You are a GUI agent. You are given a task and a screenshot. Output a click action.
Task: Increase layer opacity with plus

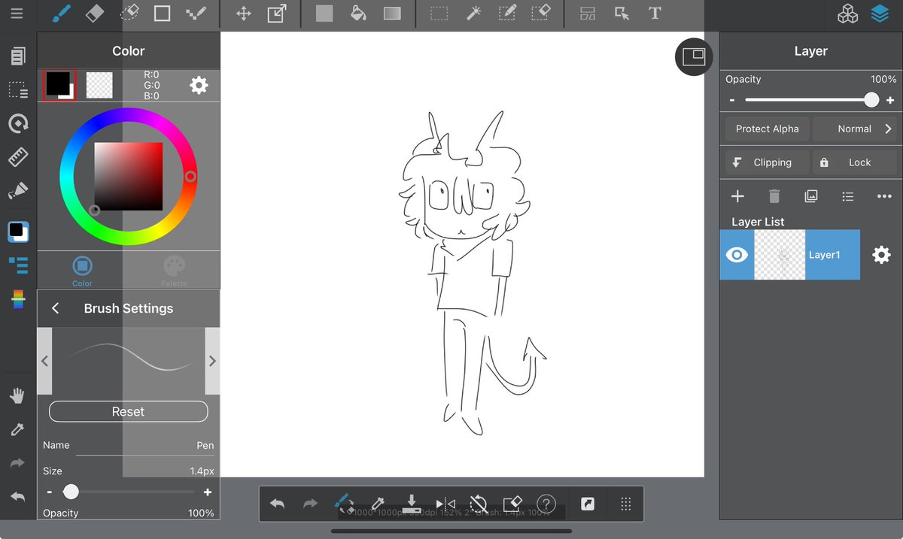click(x=890, y=100)
